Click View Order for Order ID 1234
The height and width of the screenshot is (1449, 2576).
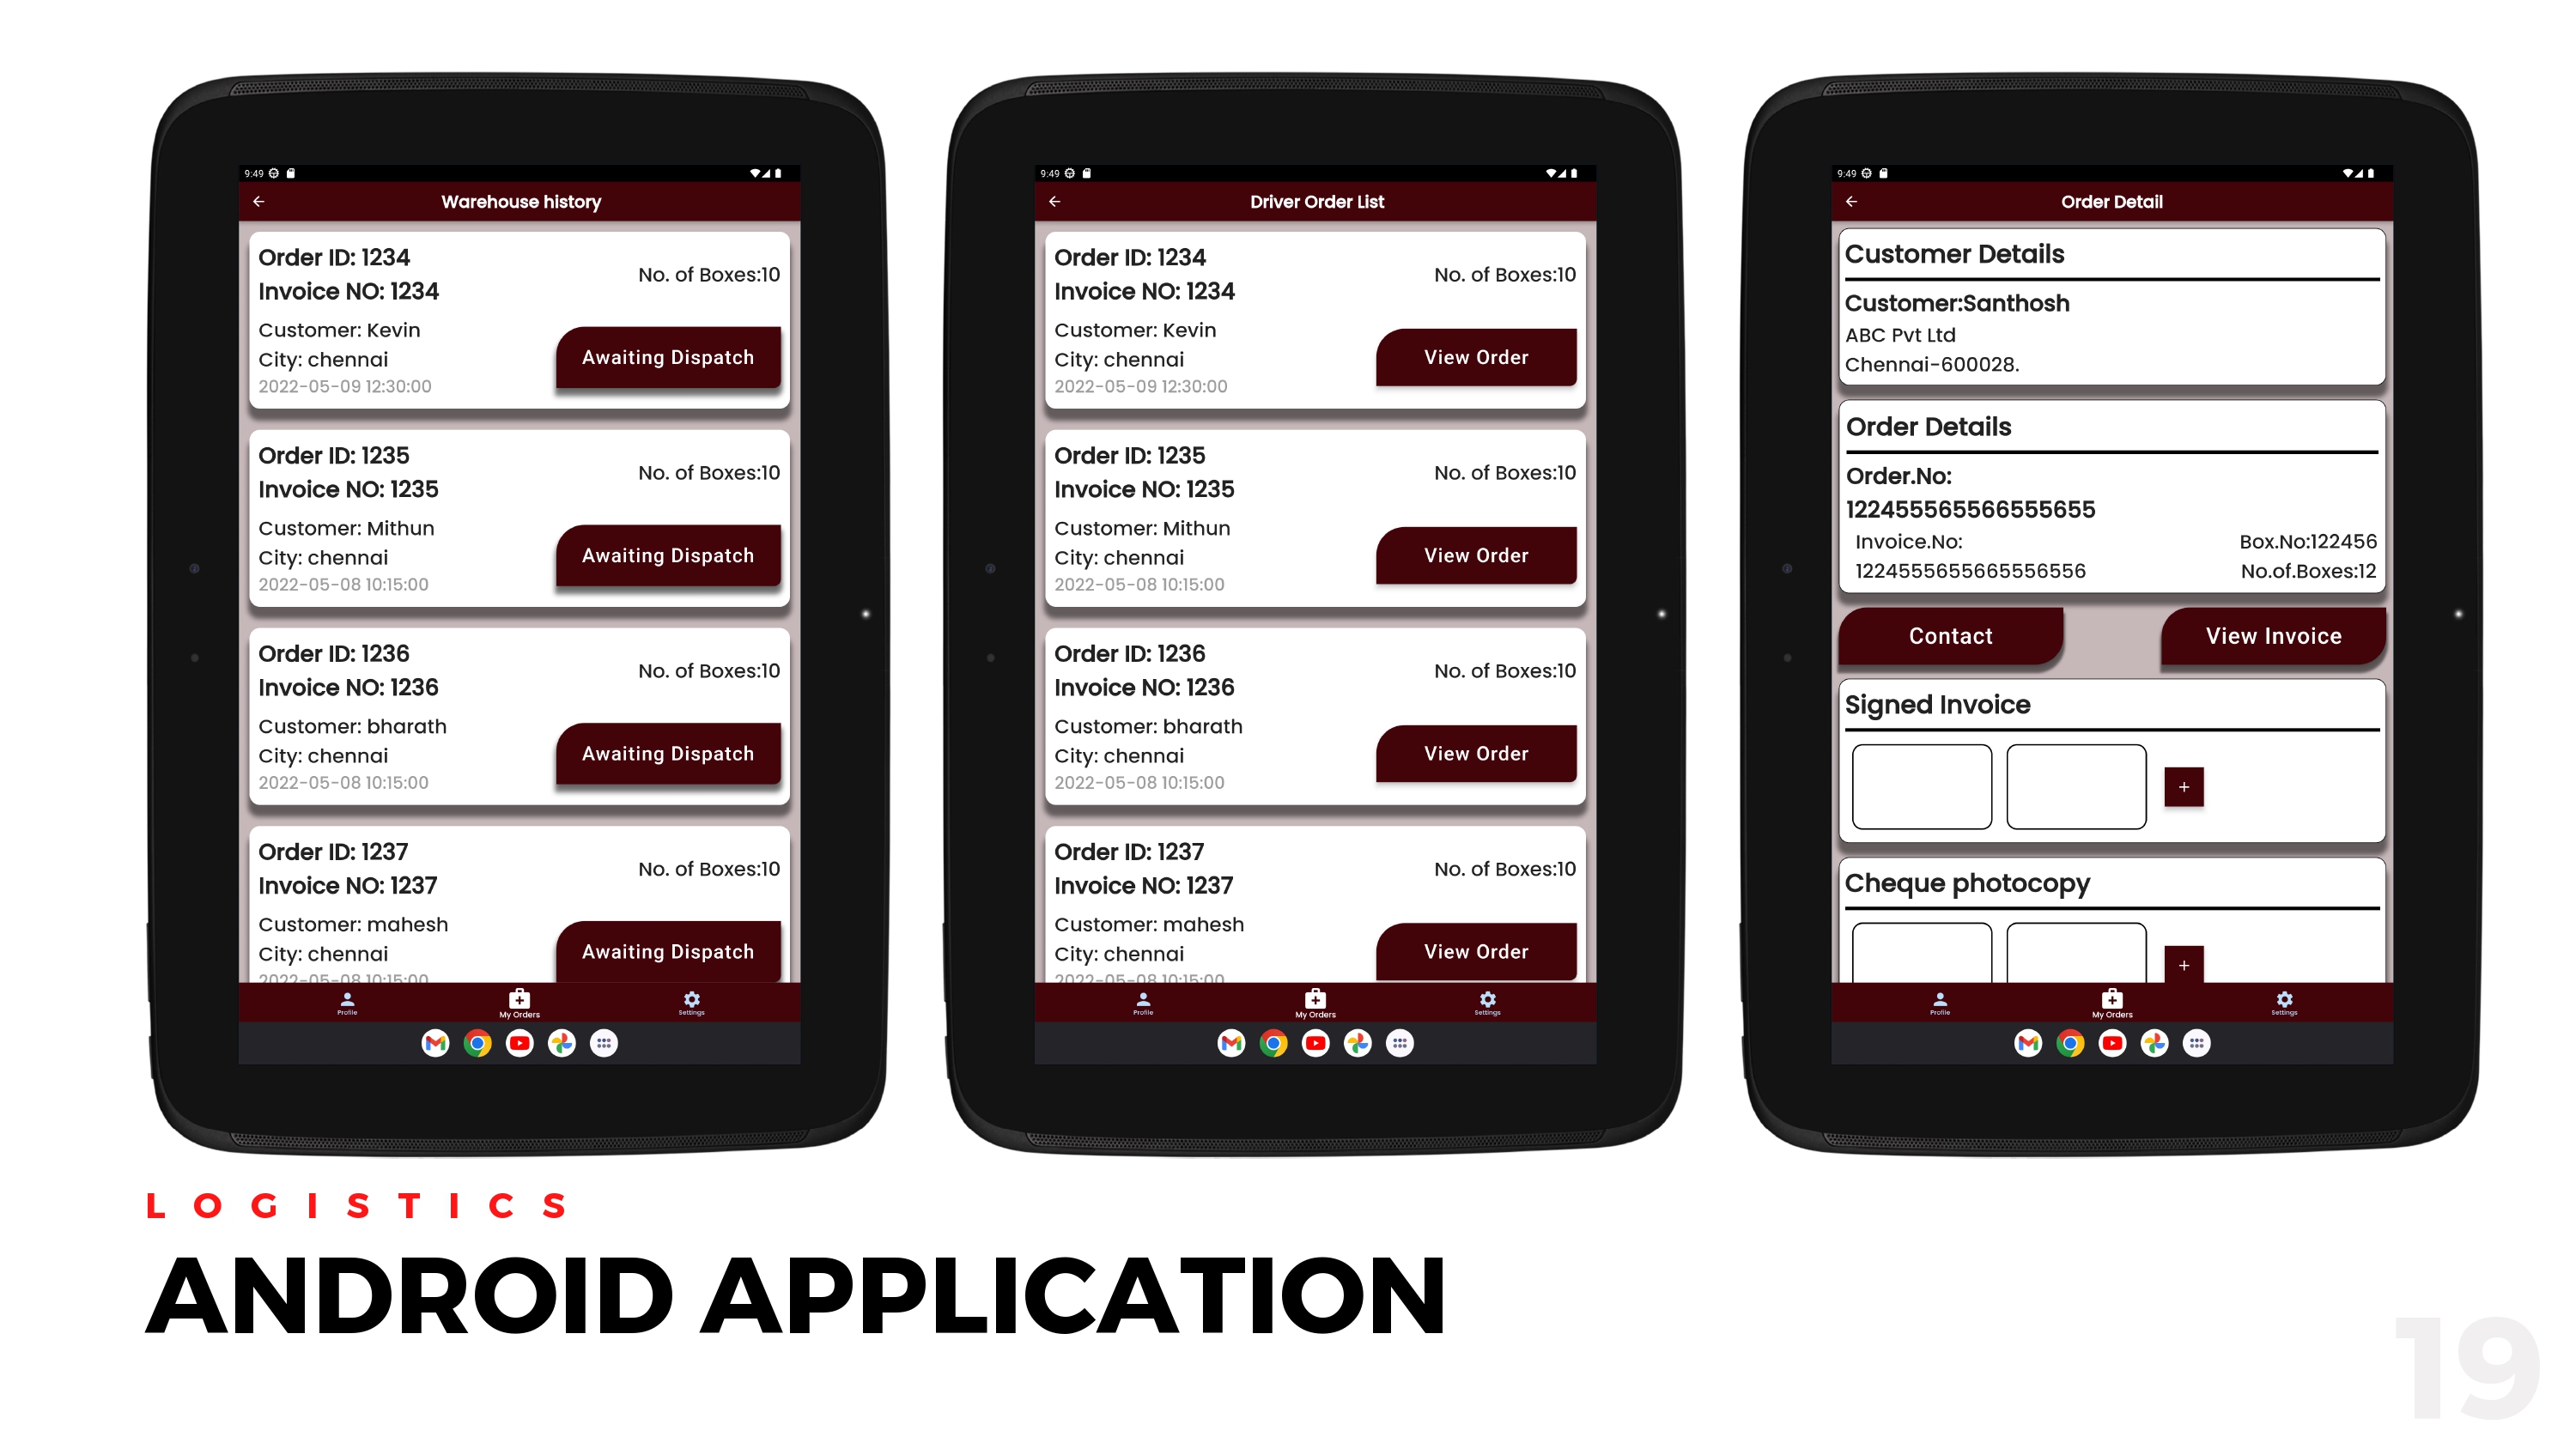(1473, 357)
